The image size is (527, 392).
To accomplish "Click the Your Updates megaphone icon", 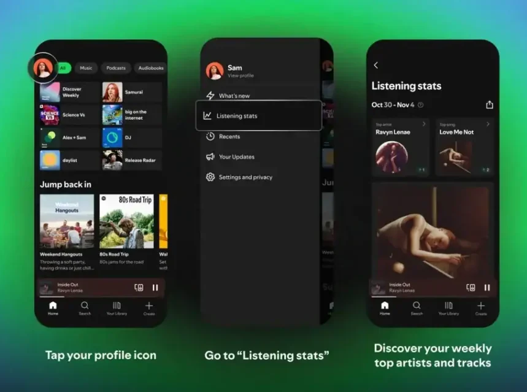I will (x=210, y=156).
